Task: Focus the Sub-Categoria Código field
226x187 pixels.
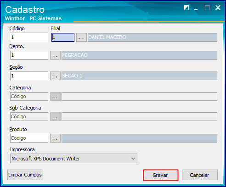Action: (x=29, y=117)
